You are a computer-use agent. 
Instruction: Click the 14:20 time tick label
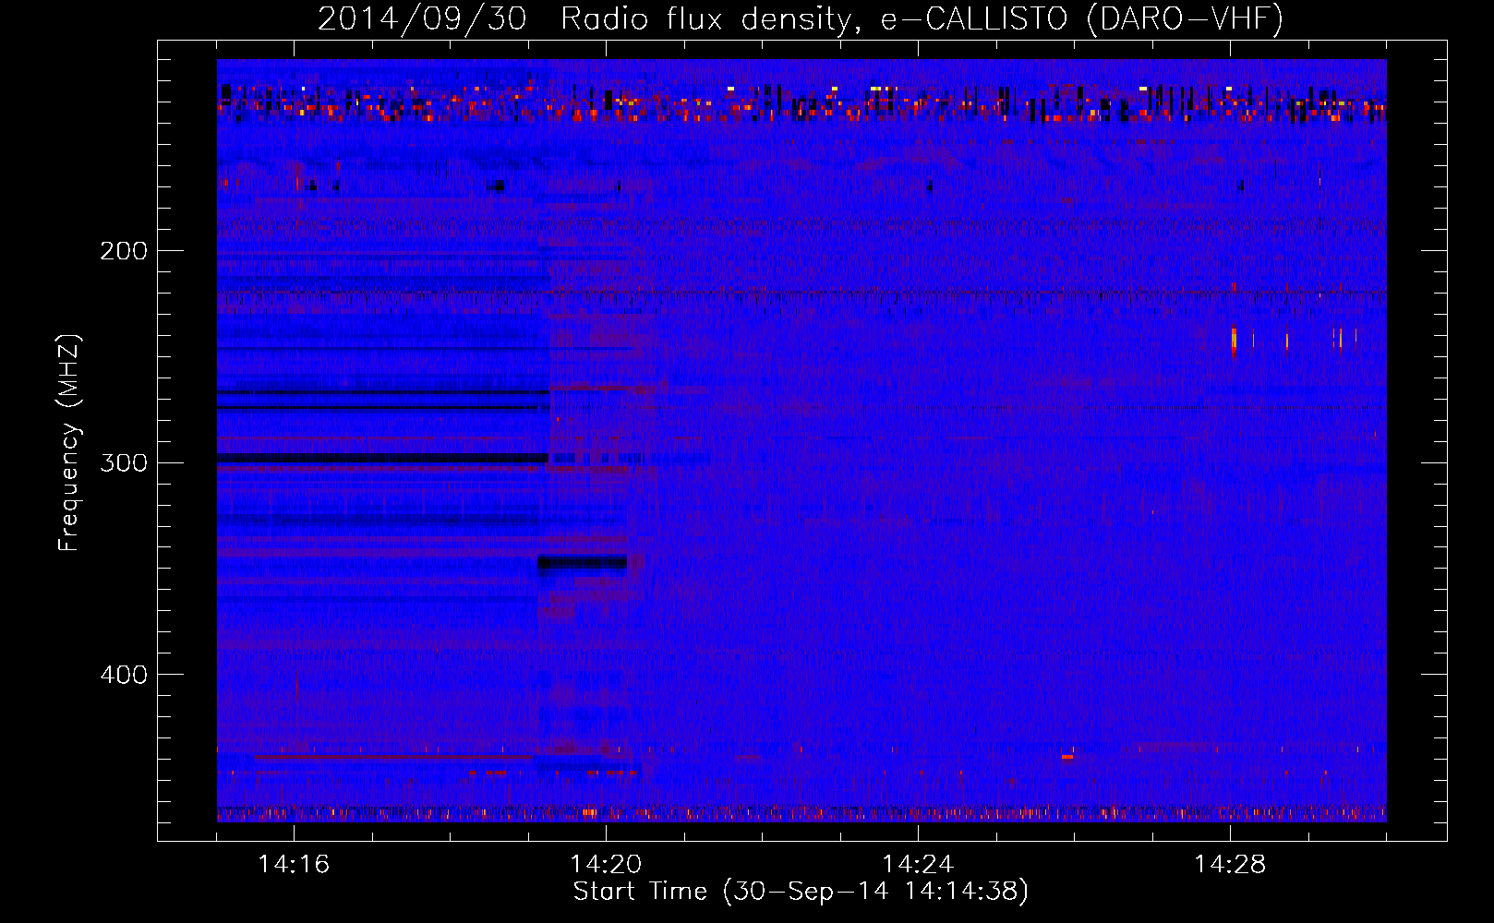[606, 865]
